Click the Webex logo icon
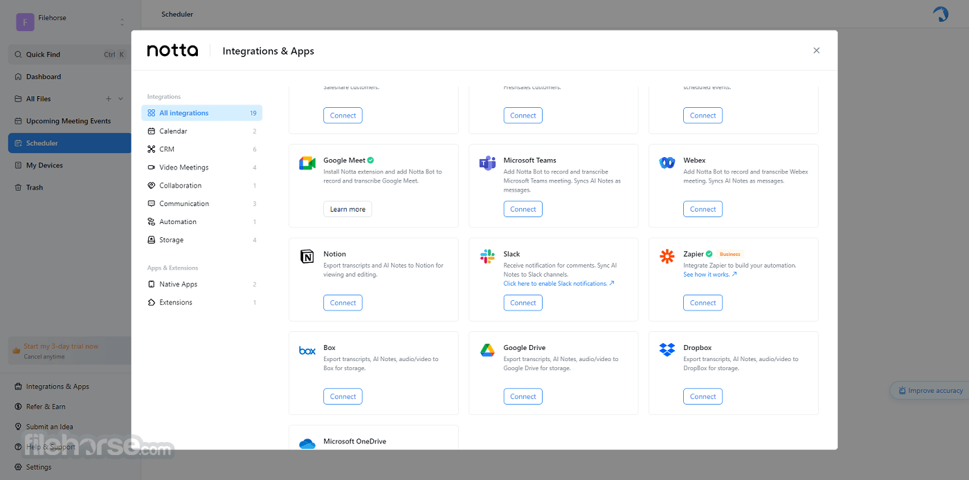Screen dimensions: 969x480 (667, 163)
